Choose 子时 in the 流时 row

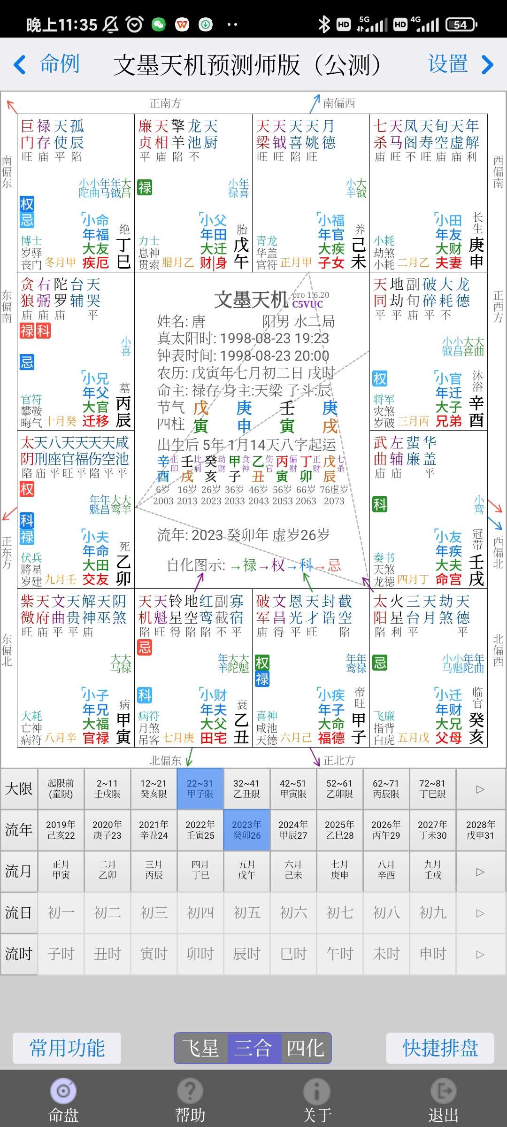(x=61, y=954)
